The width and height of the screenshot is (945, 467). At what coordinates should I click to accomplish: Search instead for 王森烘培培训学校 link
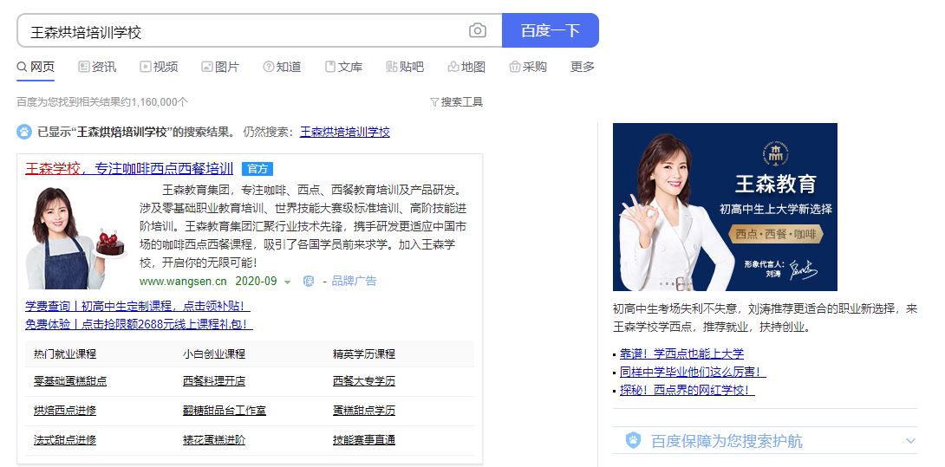[x=345, y=132]
